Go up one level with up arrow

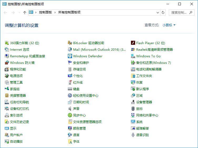[25, 13]
